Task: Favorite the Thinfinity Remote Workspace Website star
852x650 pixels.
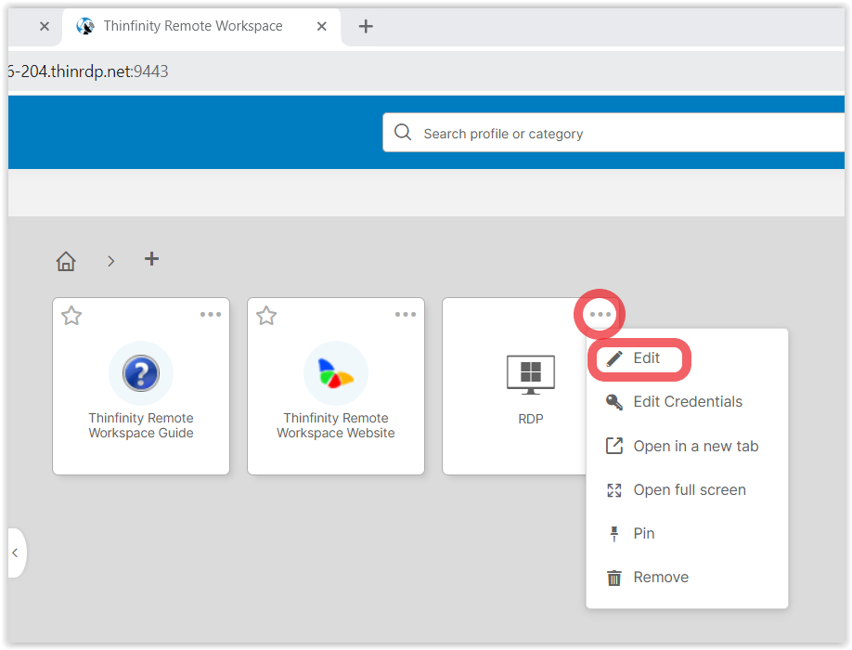Action: click(266, 315)
